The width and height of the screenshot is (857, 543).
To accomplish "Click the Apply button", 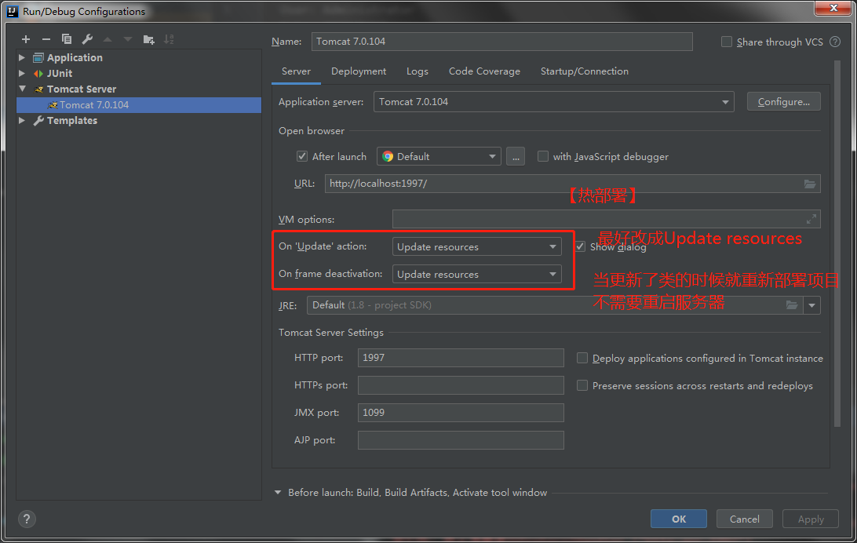I will coord(811,519).
